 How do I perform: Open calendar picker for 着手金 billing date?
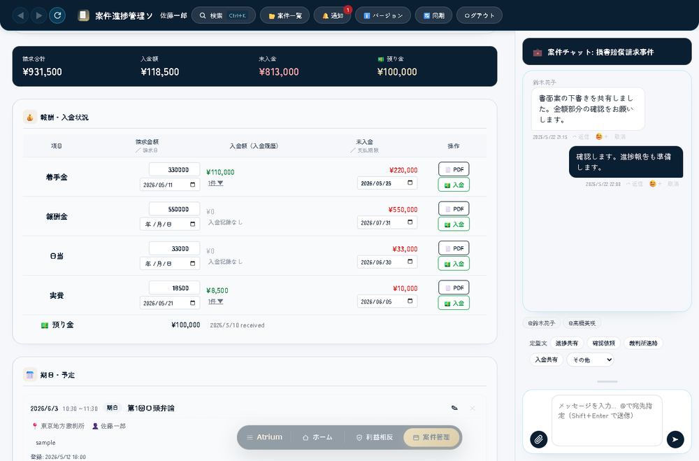point(193,185)
